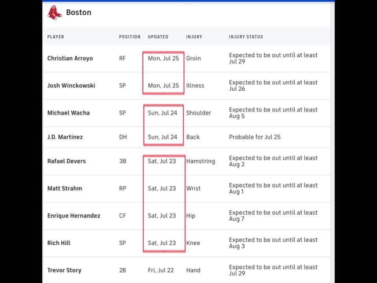The height and width of the screenshot is (283, 377).
Task: Open Christian Arroyo's player page
Action: tap(70, 58)
